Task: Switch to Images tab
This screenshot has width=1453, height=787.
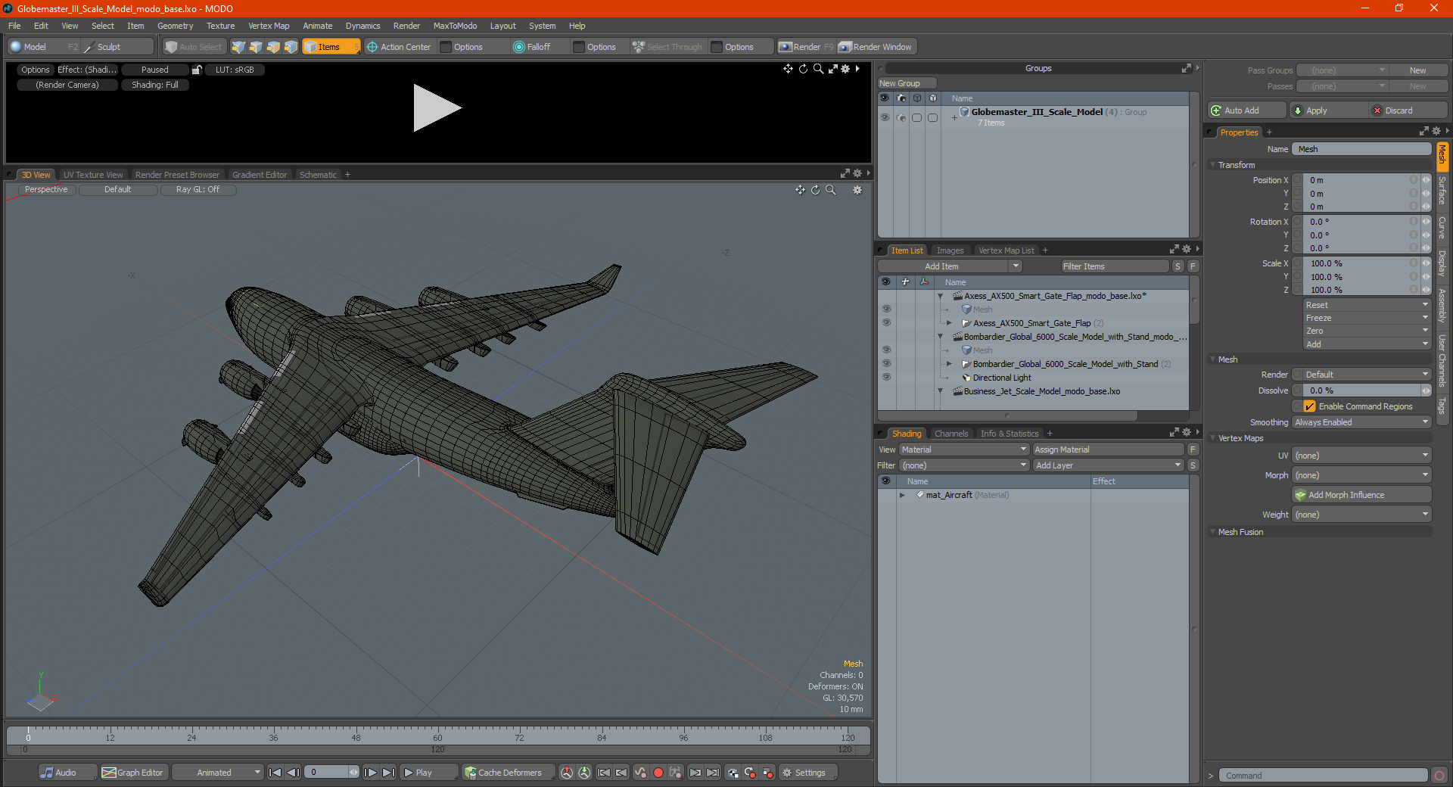Action: (950, 250)
